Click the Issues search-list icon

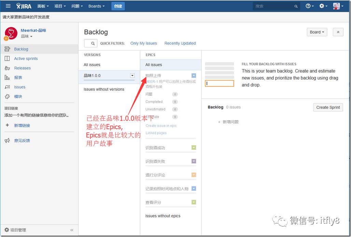(7, 87)
